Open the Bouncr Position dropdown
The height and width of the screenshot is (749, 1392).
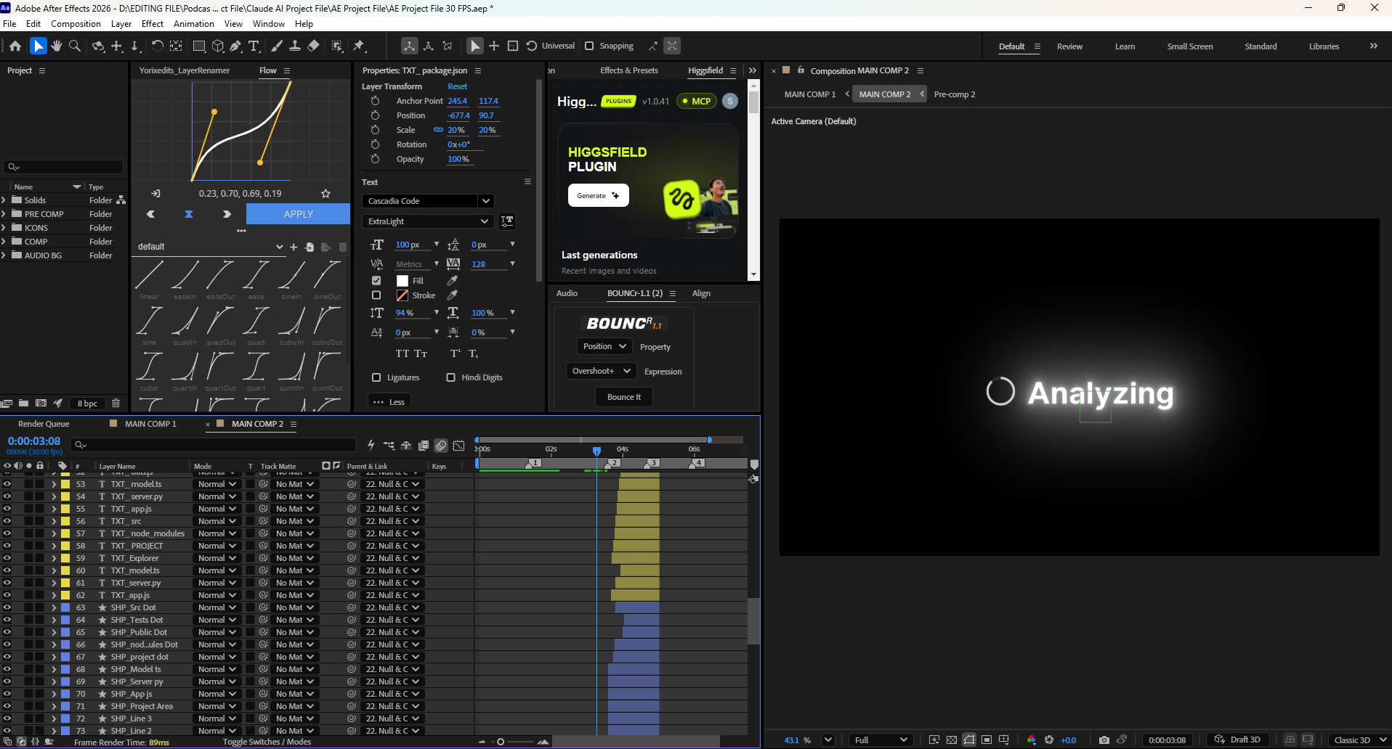[604, 347]
